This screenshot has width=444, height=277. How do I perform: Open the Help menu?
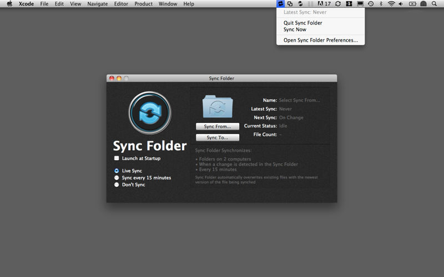189,4
